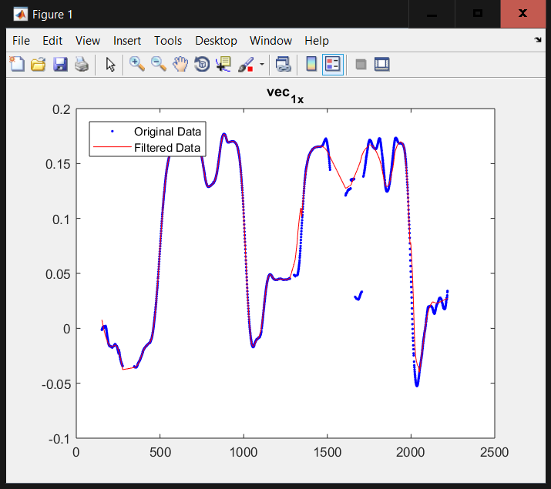Open a file with the folder icon
This screenshot has height=489, width=551.
coord(39,64)
